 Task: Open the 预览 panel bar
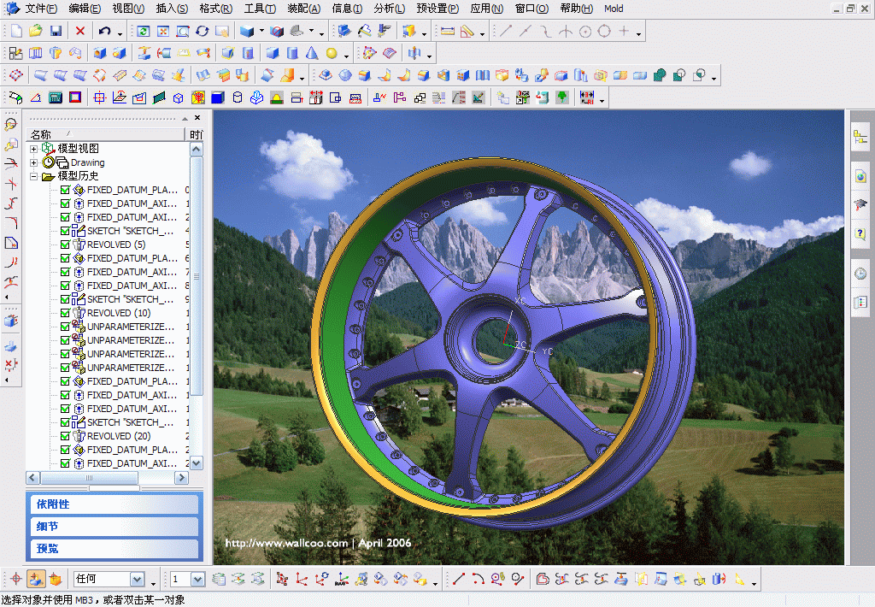(x=114, y=548)
